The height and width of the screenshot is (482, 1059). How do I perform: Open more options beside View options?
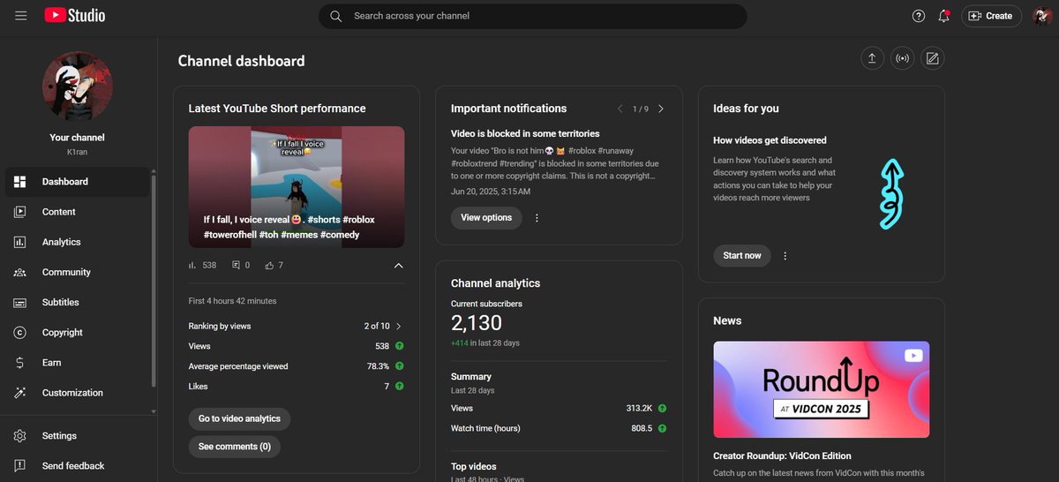click(x=537, y=218)
